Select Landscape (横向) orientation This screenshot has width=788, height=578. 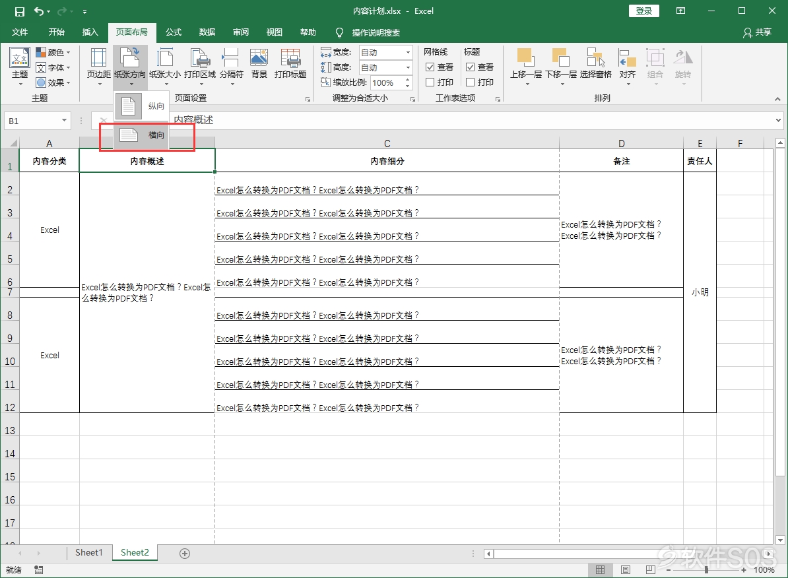pyautogui.click(x=142, y=135)
